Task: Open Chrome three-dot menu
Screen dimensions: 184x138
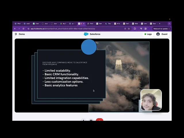Action: (169, 29)
